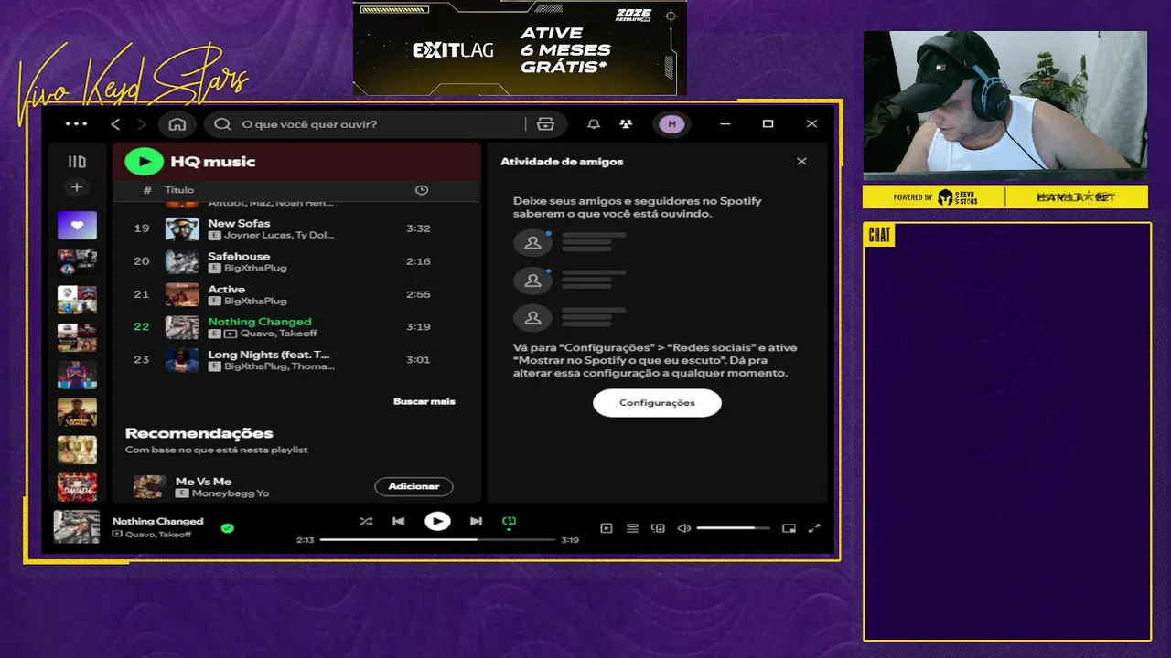Add Me Vs Me with Adicionar button

click(x=414, y=486)
